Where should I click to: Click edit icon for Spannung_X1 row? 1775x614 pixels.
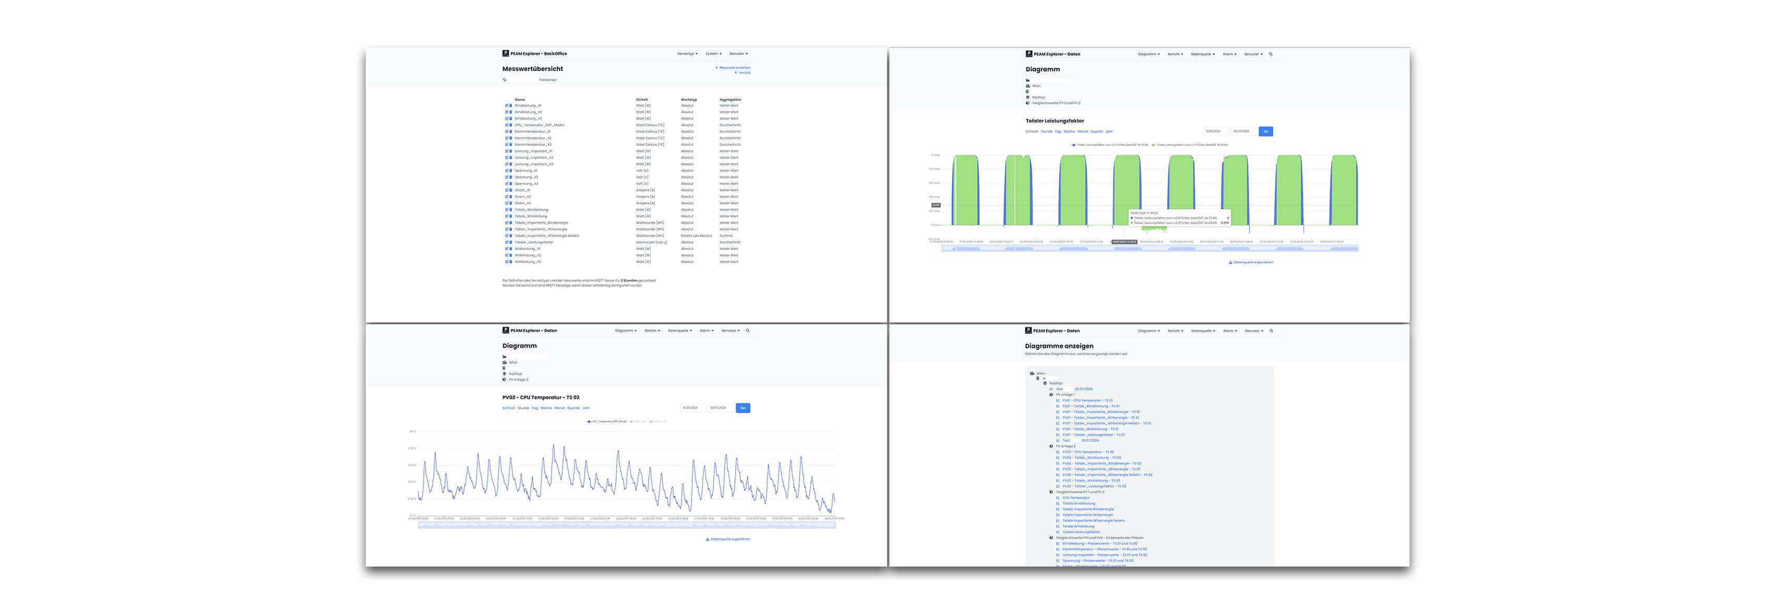tap(507, 171)
